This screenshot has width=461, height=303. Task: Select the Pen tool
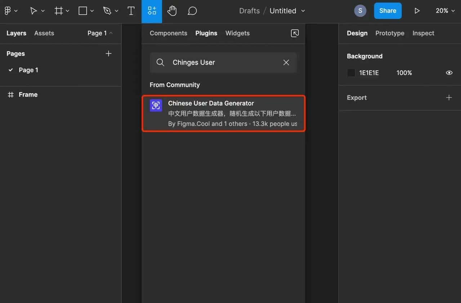tap(107, 11)
